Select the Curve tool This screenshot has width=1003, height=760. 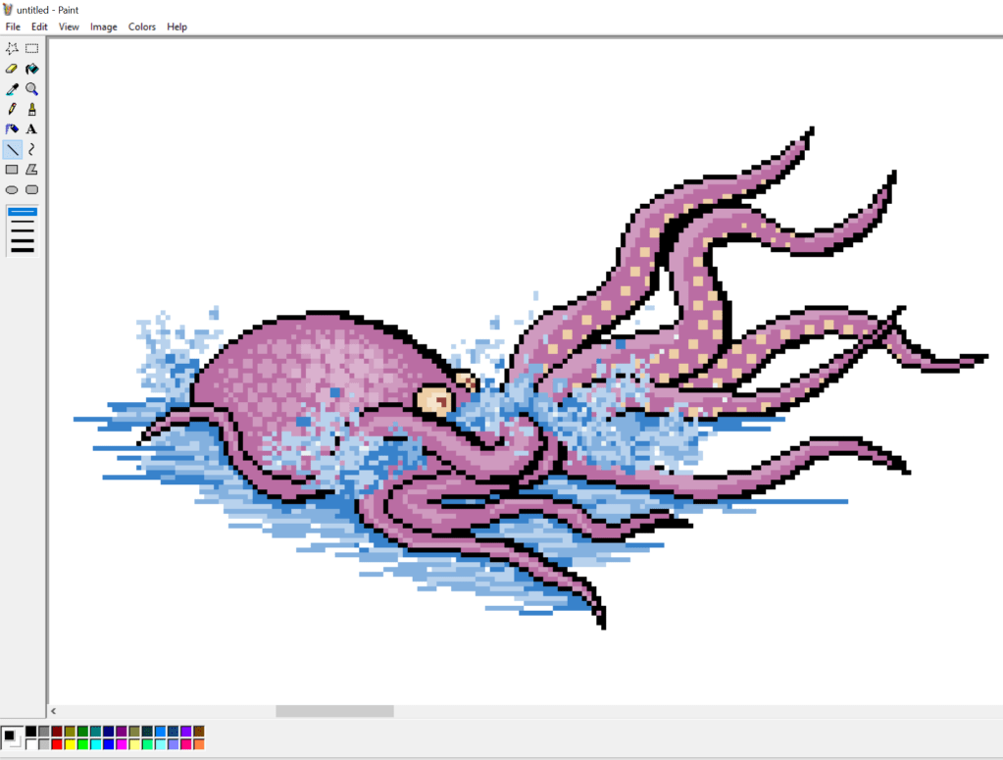point(31,149)
